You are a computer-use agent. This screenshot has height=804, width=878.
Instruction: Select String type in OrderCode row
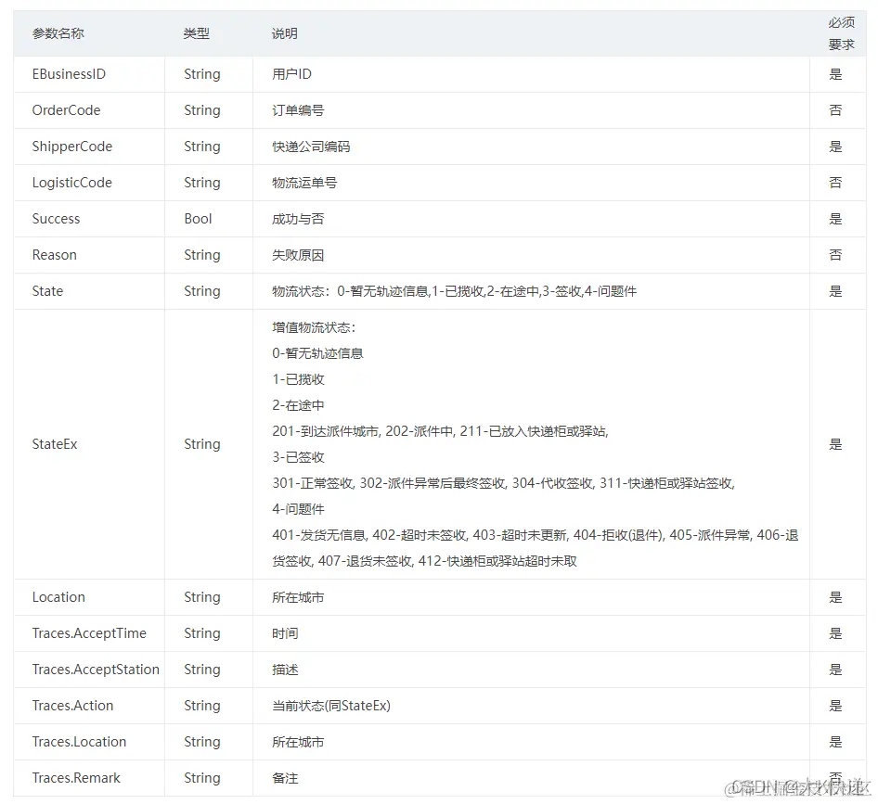pos(202,110)
